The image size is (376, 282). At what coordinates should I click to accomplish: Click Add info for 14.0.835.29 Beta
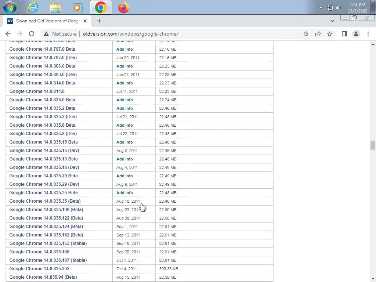124,176
